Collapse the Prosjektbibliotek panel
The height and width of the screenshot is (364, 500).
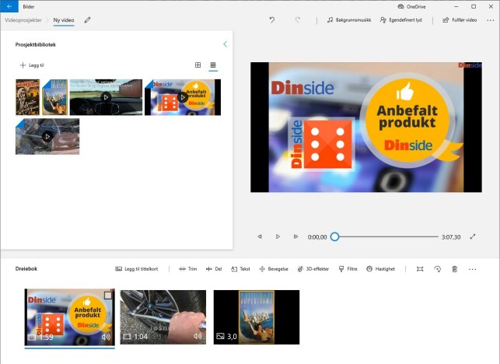pyautogui.click(x=226, y=44)
